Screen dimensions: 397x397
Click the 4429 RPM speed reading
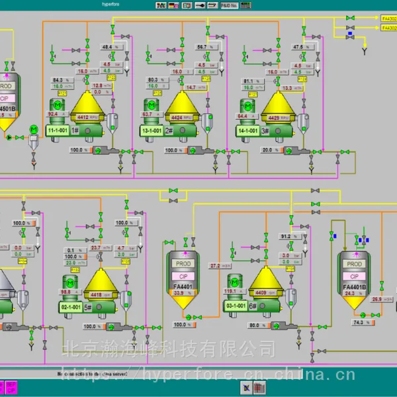click(x=279, y=118)
